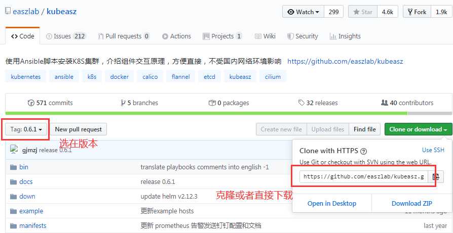Select the docker topic tag
Viewport: 453px width, 233px height.
119,77
